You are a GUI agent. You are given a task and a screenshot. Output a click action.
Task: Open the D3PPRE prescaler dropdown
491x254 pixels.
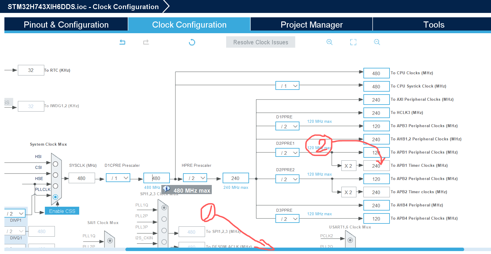287,219
